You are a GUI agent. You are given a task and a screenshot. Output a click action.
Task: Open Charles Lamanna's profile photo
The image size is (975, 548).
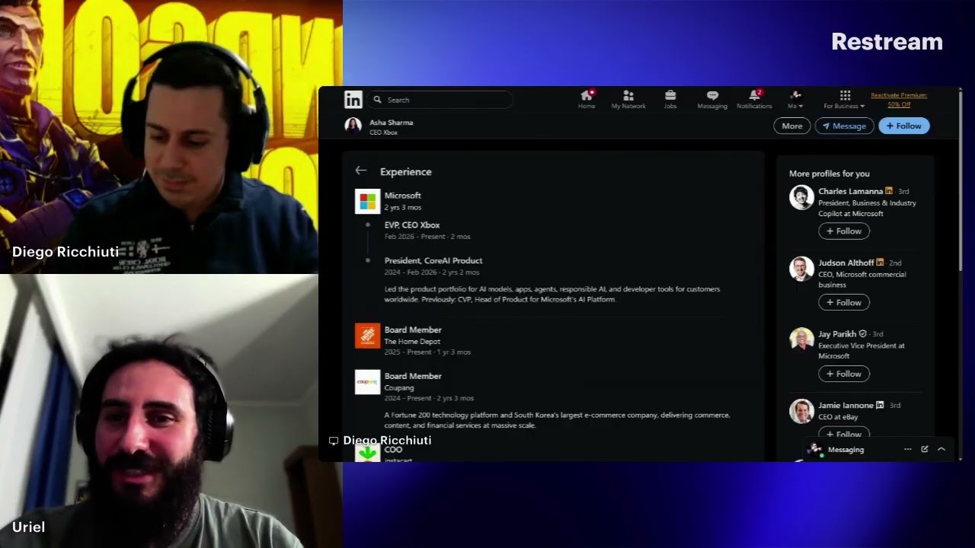(x=801, y=197)
